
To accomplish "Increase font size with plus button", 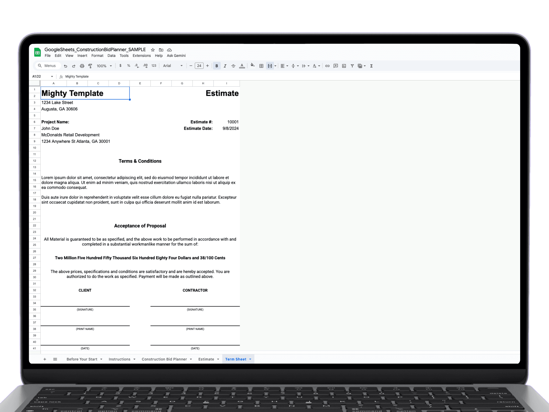I will 208,66.
